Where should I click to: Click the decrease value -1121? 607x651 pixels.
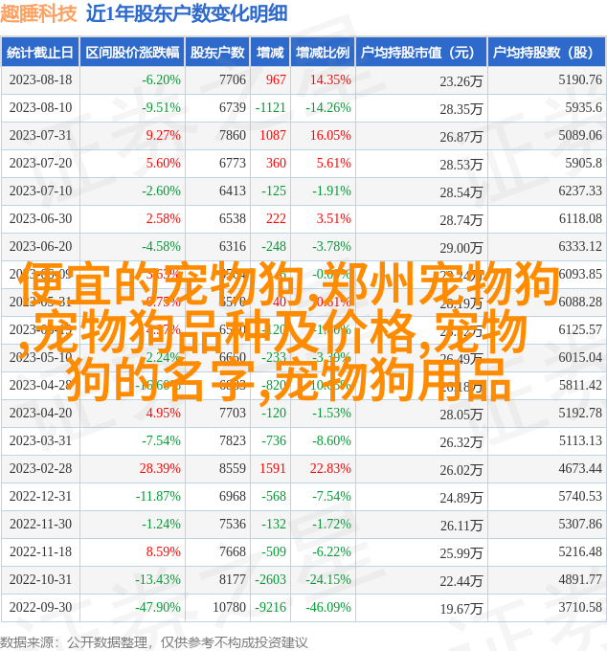coord(270,107)
